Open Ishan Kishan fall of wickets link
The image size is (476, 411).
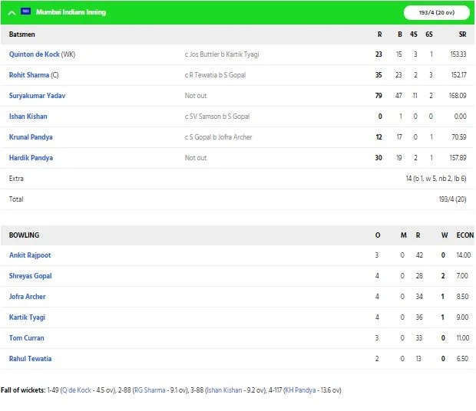[224, 390]
